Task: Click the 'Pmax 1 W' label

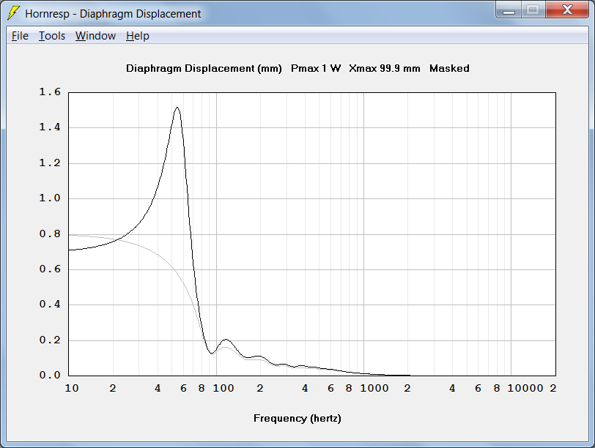Action: (316, 69)
